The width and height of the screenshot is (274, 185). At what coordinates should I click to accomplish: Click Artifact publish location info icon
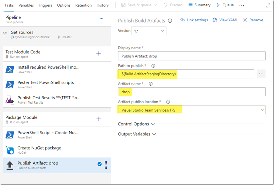point(168,102)
